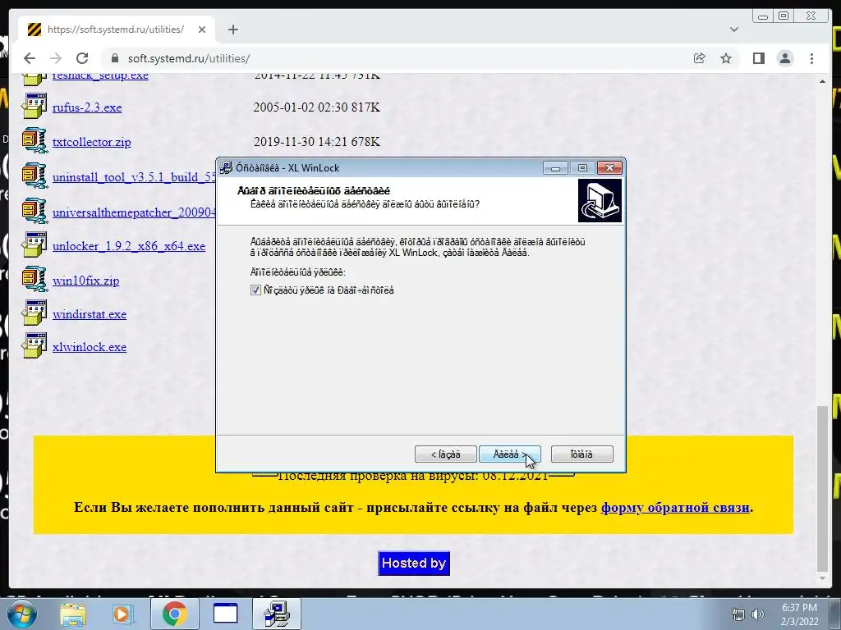The height and width of the screenshot is (630, 841).
Task: Minimize the XL WinLock installer window
Action: (x=555, y=168)
